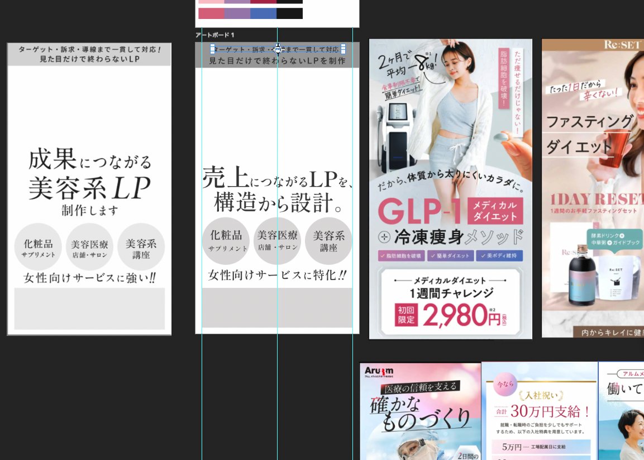Click the 1DAY RESET title text
The height and width of the screenshot is (460, 644).
597,199
